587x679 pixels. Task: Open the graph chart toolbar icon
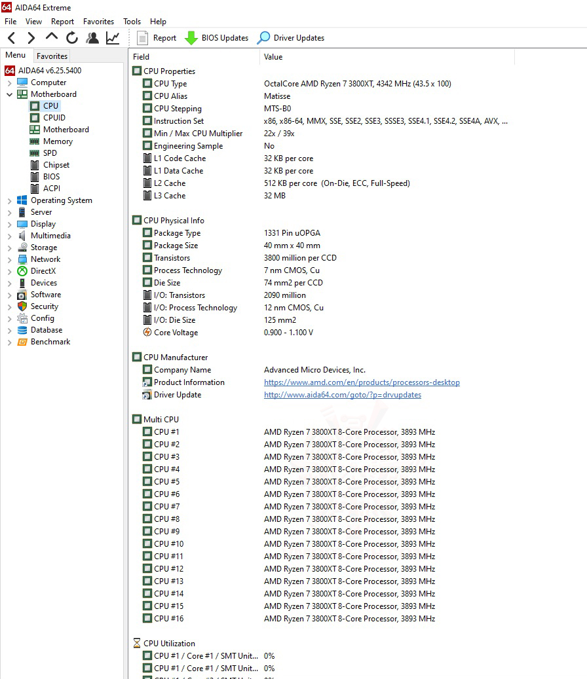coord(113,38)
